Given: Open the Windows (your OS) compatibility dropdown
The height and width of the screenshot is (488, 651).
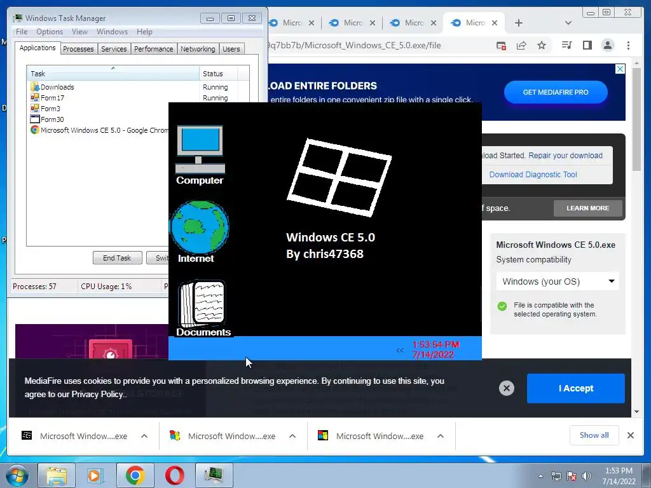Looking at the screenshot, I should pos(558,281).
